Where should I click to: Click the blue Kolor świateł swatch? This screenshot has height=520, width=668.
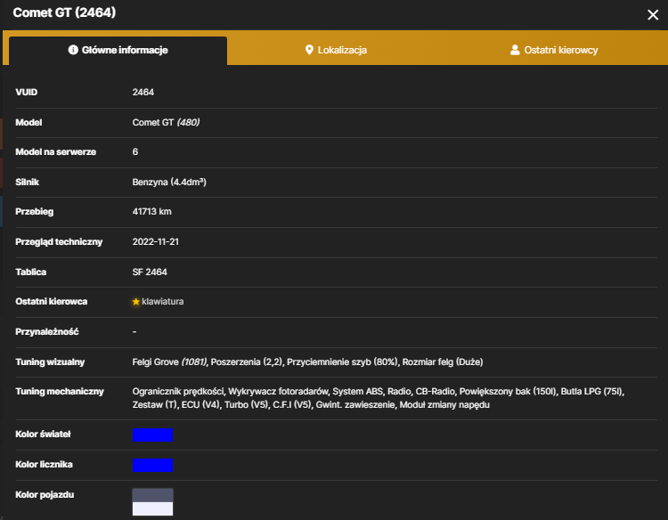[152, 435]
